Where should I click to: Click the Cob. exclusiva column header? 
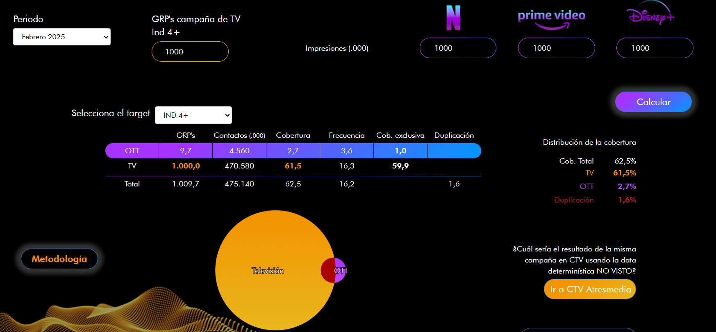pyautogui.click(x=400, y=135)
